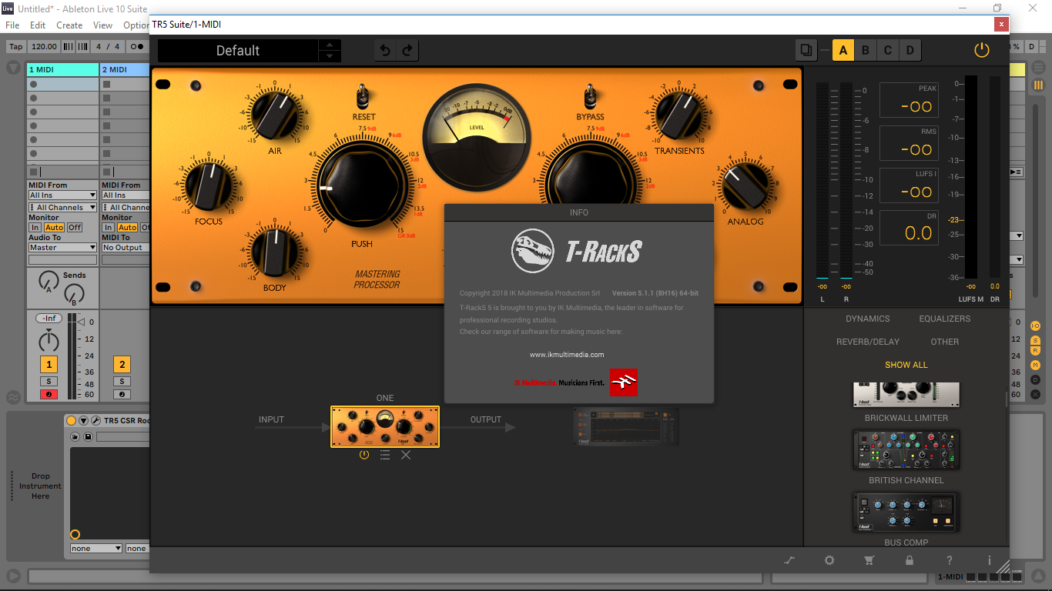Screen dimensions: 1052x591
Task: Switch to preset slot D
Action: (x=910, y=51)
